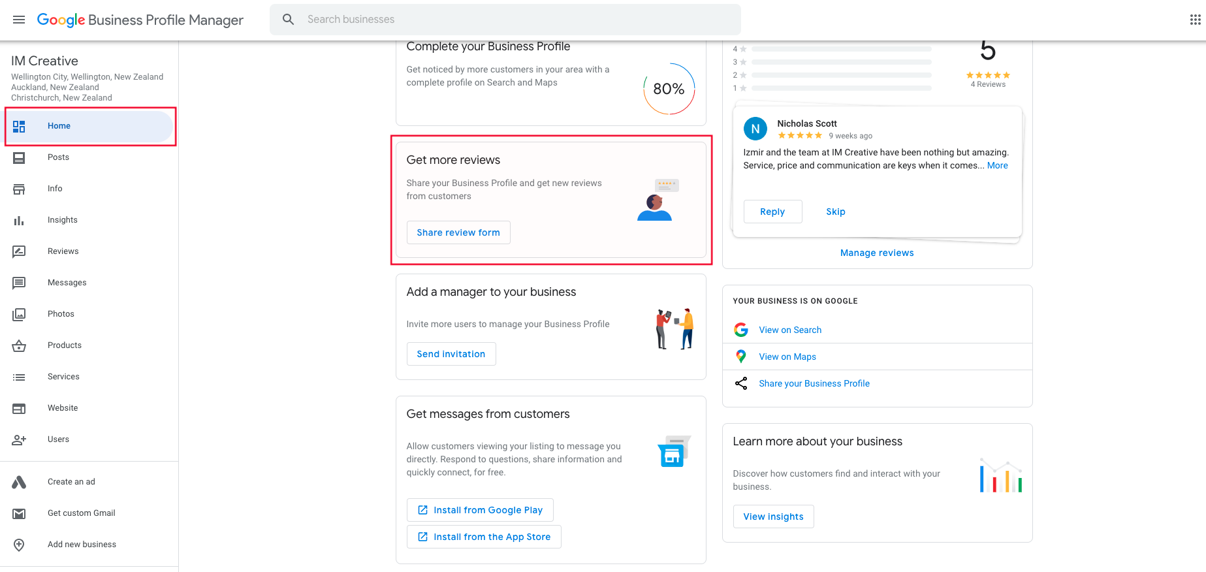1206x572 pixels.
Task: Click the Messages chat icon
Action: point(19,283)
